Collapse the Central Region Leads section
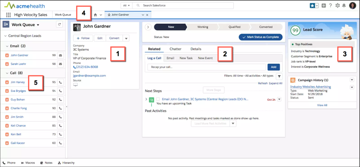The image size is (360, 167). 5,36
